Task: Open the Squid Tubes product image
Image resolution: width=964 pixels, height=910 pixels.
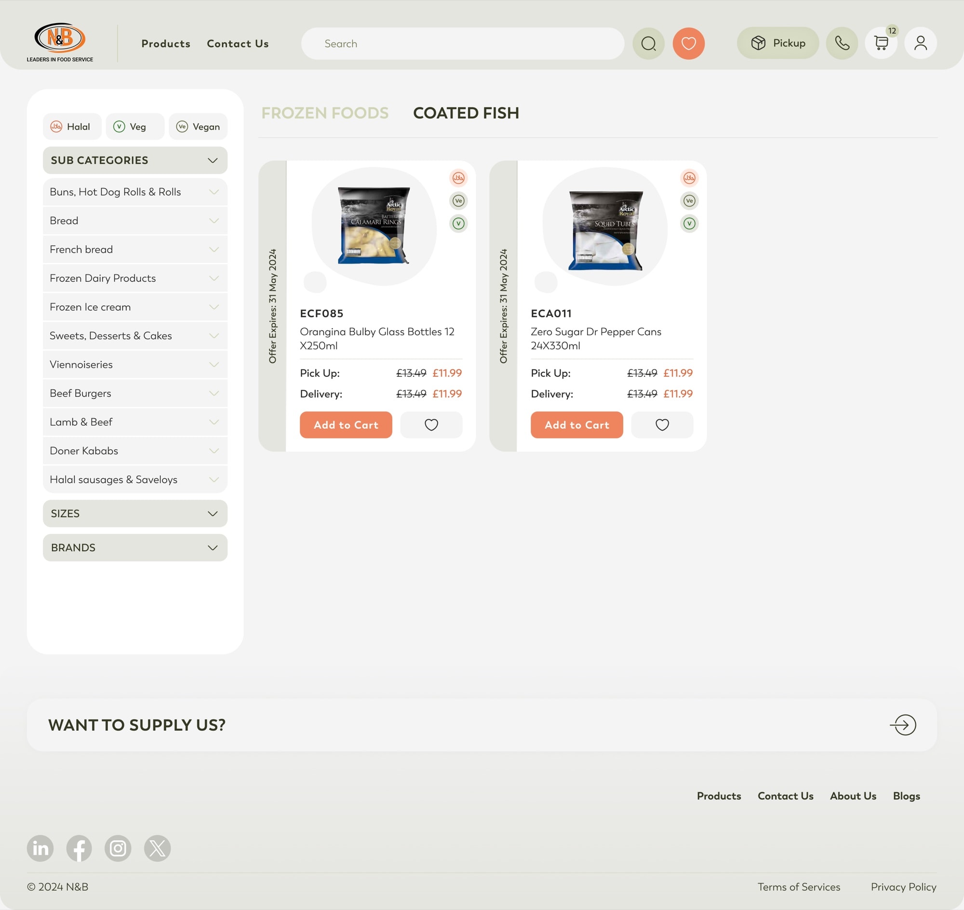Action: [606, 230]
